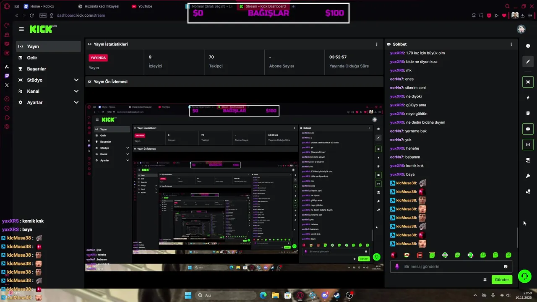537x302 pixels.
Task: Go back in browser history
Action: [x=17, y=16]
